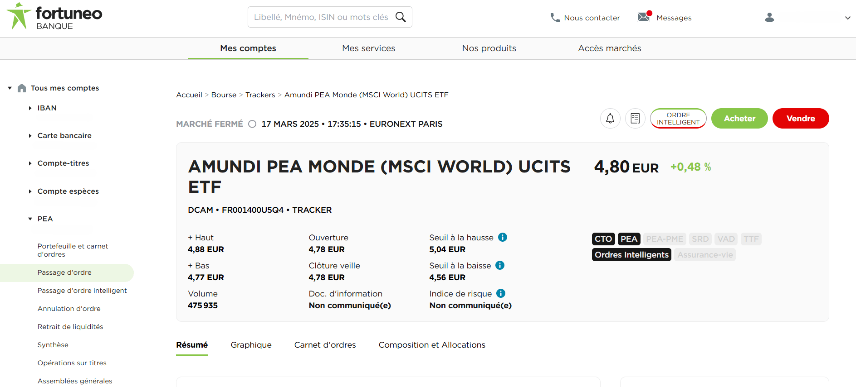The image size is (856, 387).
Task: Click the Messages link text
Action: 674,18
